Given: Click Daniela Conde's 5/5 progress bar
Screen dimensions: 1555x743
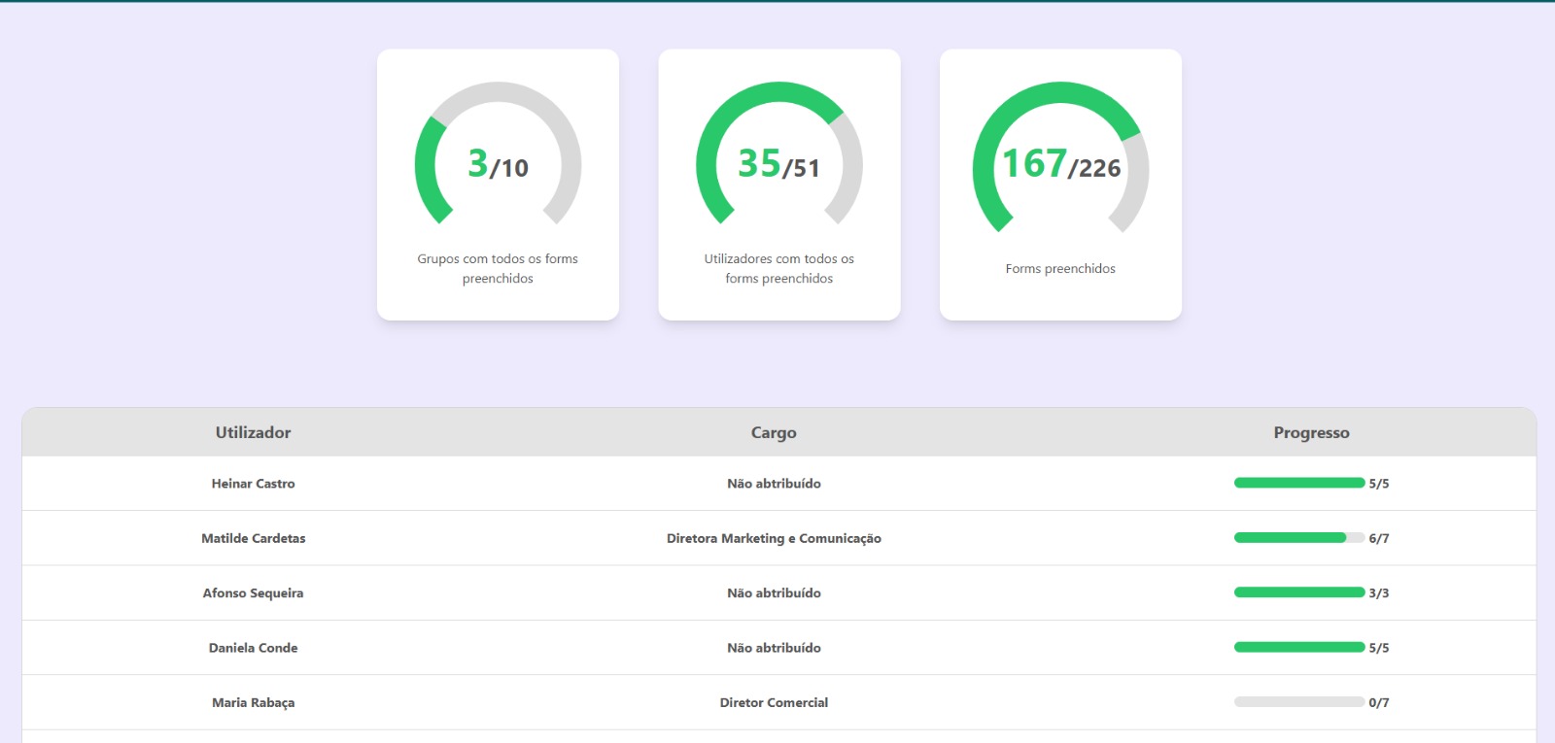Looking at the screenshot, I should point(1298,647).
